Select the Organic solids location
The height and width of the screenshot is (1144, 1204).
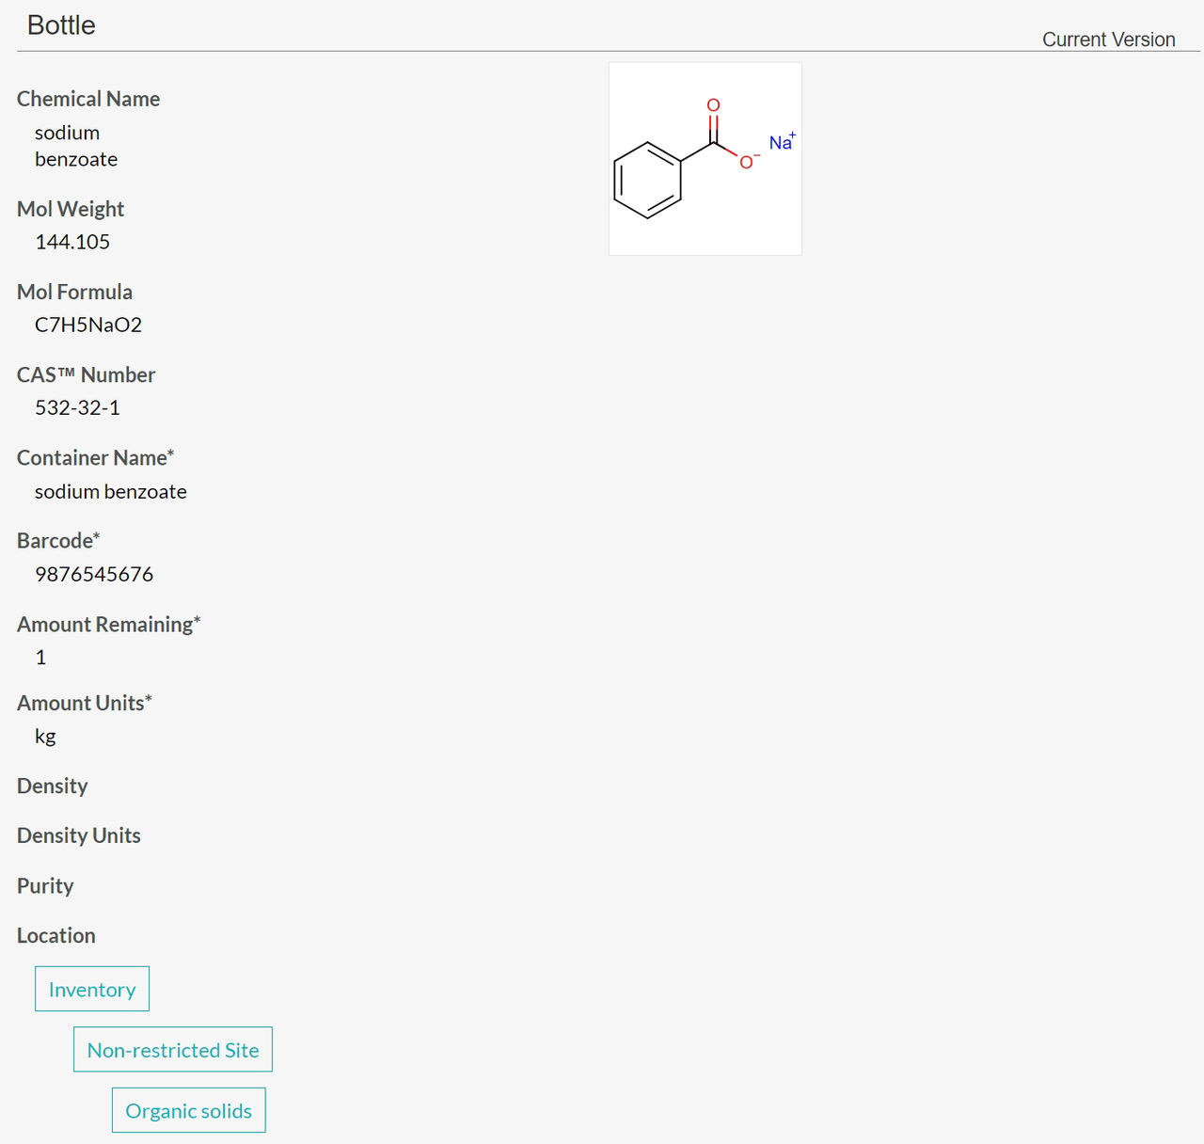pos(189,1110)
